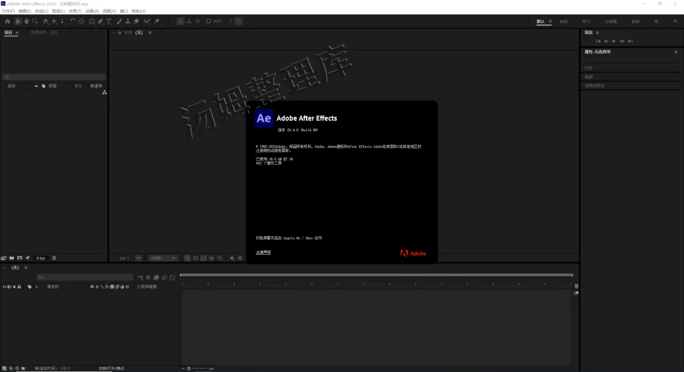Viewport: 684px width, 372px height.
Task: Select the Clone Stamp tool
Action: pos(128,21)
